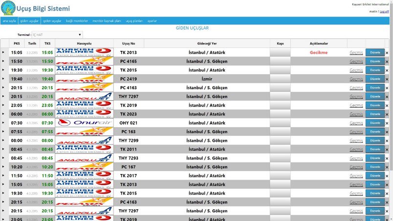
Task: Remove flight PC 167 with X icon
Action: pos(387,167)
